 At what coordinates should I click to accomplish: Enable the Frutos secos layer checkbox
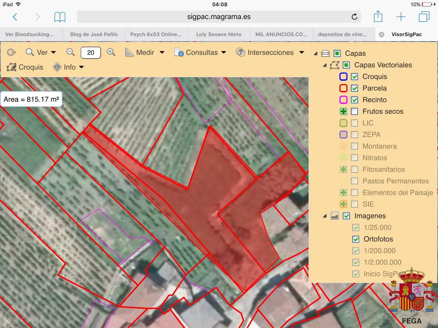tap(355, 111)
